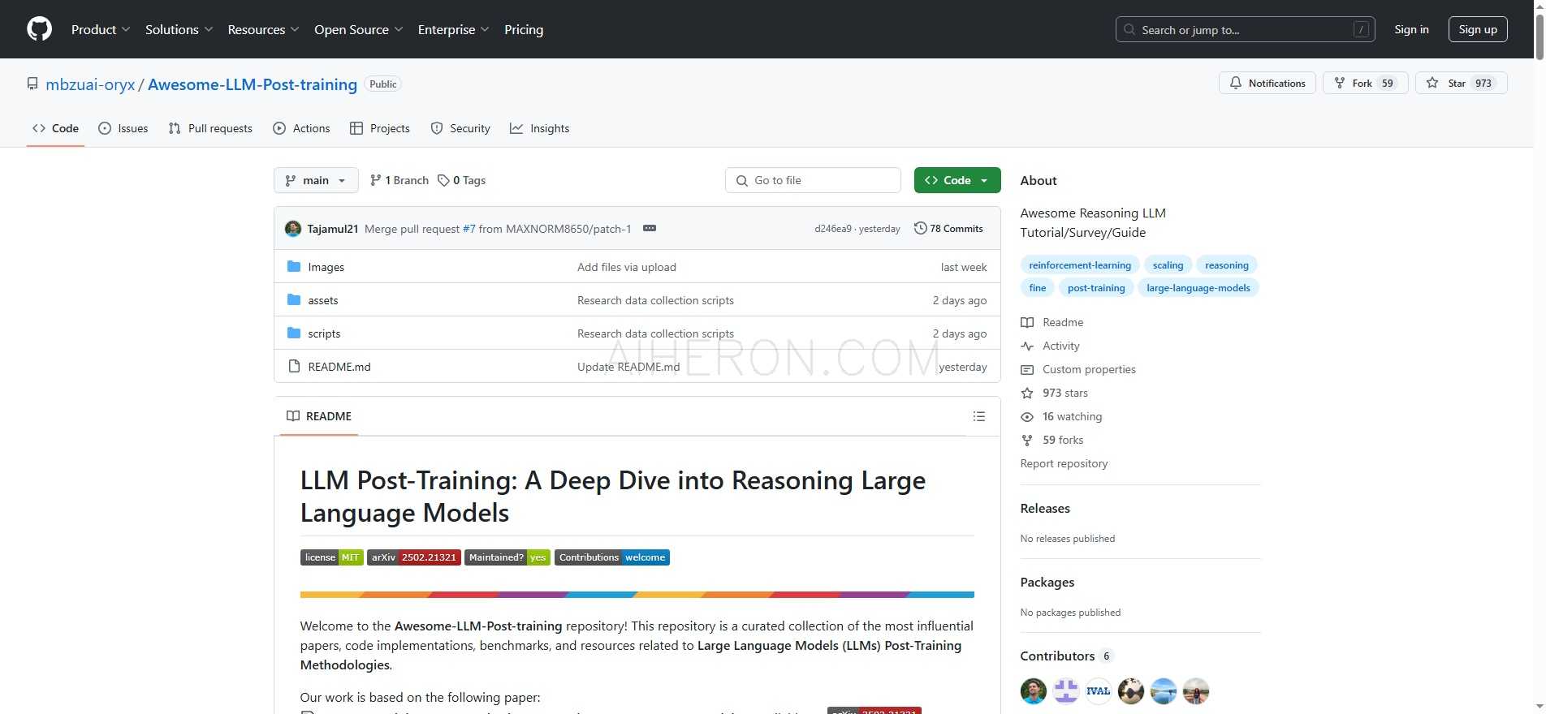Click the fork icon beside 59 forks
The width and height of the screenshot is (1546, 714).
1027,440
